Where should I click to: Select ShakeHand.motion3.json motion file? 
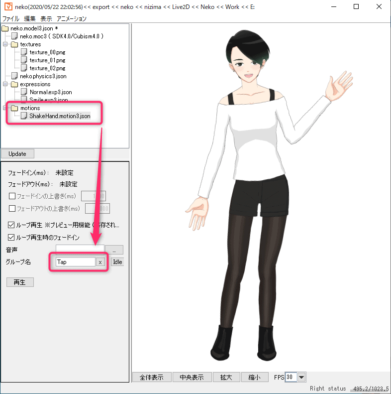tap(60, 116)
